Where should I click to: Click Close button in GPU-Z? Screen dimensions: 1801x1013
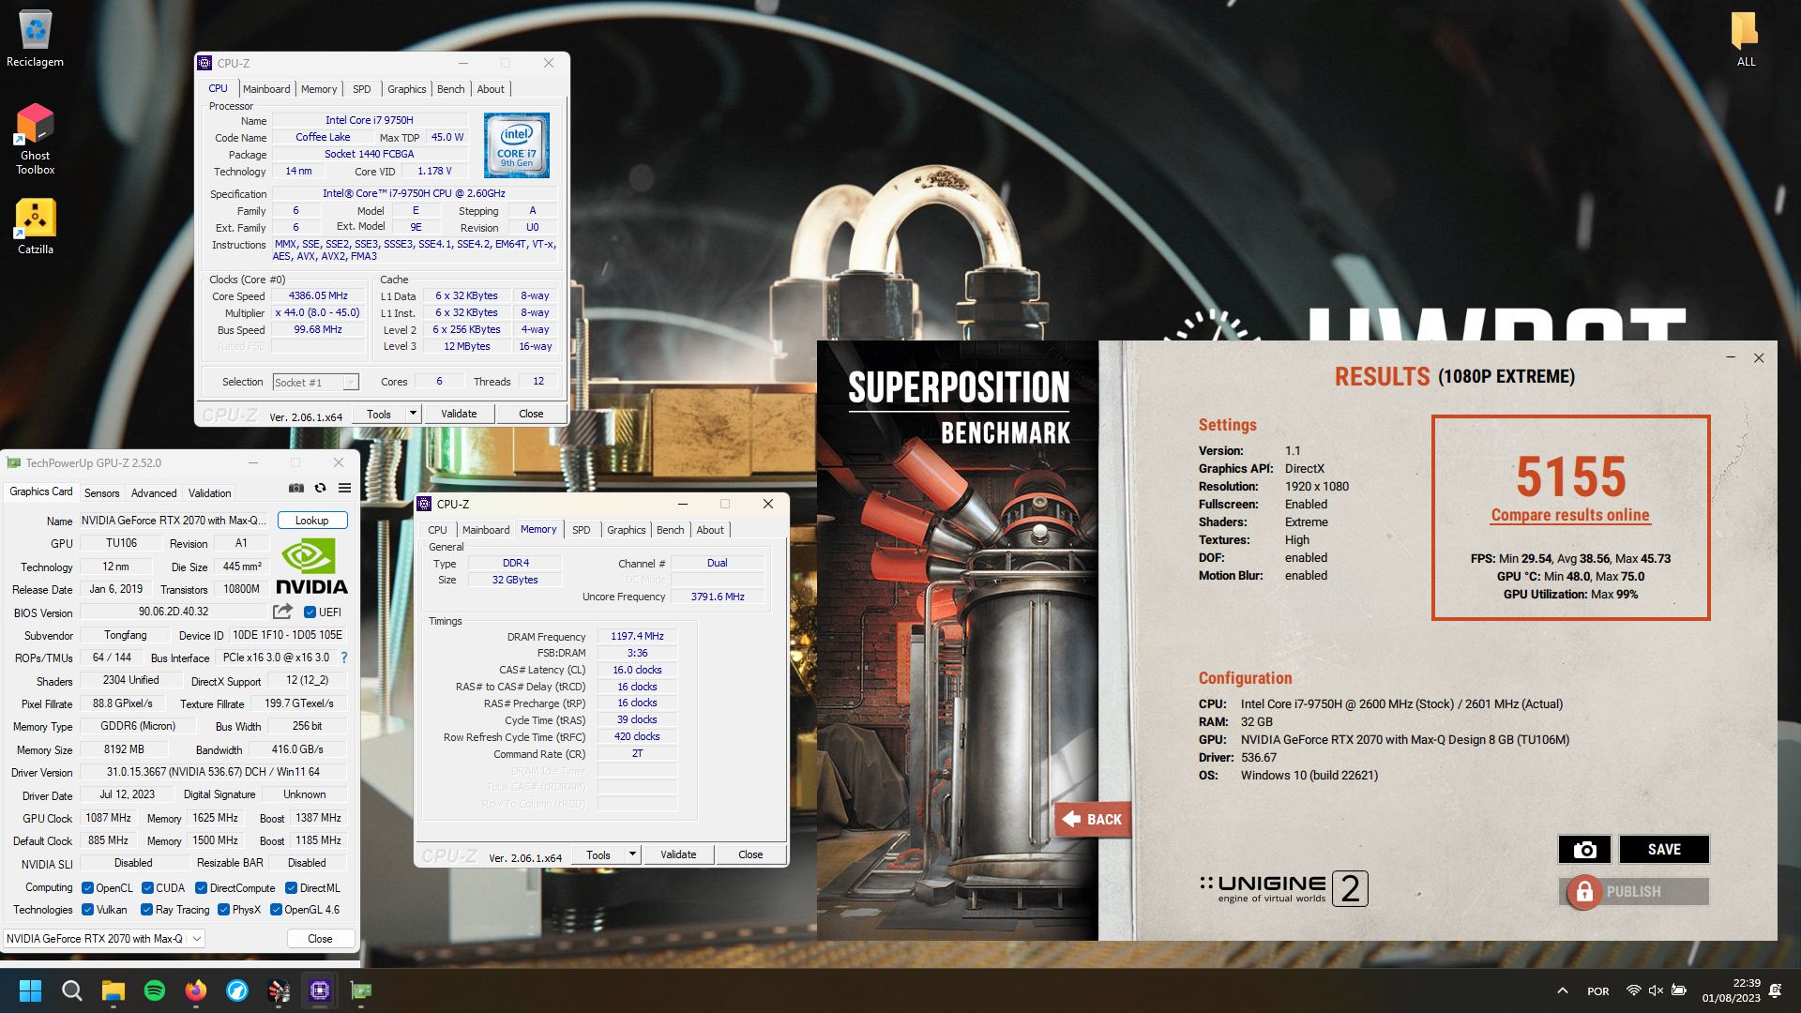[x=320, y=939]
